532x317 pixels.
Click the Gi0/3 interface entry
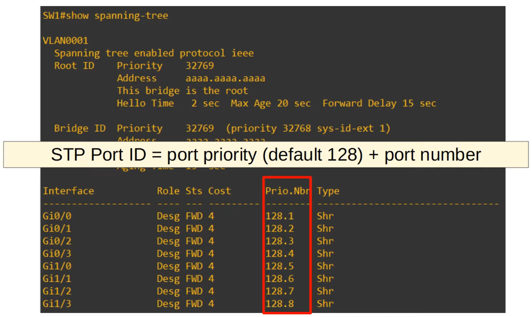click(57, 254)
